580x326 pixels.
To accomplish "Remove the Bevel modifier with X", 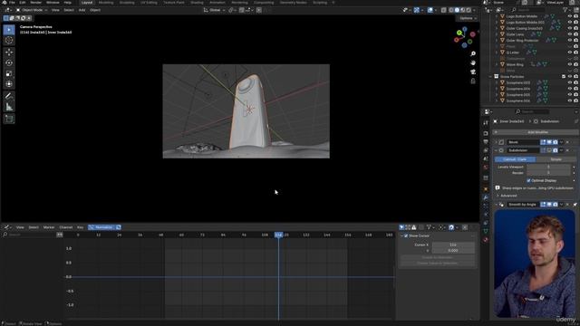I will click(x=568, y=142).
